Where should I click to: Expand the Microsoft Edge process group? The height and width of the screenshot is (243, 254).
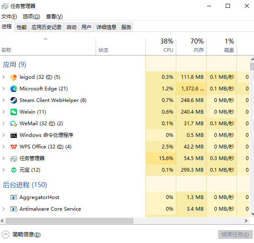tap(4, 89)
